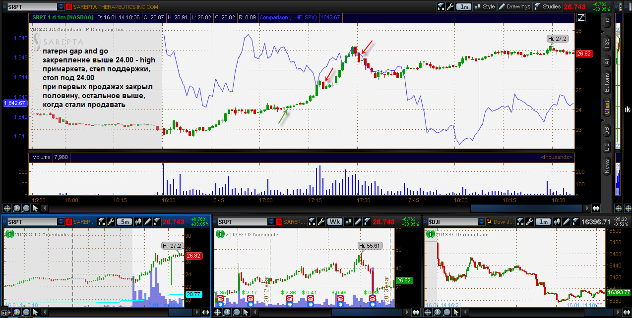Click the SRPT symbol input field
Image resolution: width=632 pixels, height=318 pixels.
click(29, 7)
